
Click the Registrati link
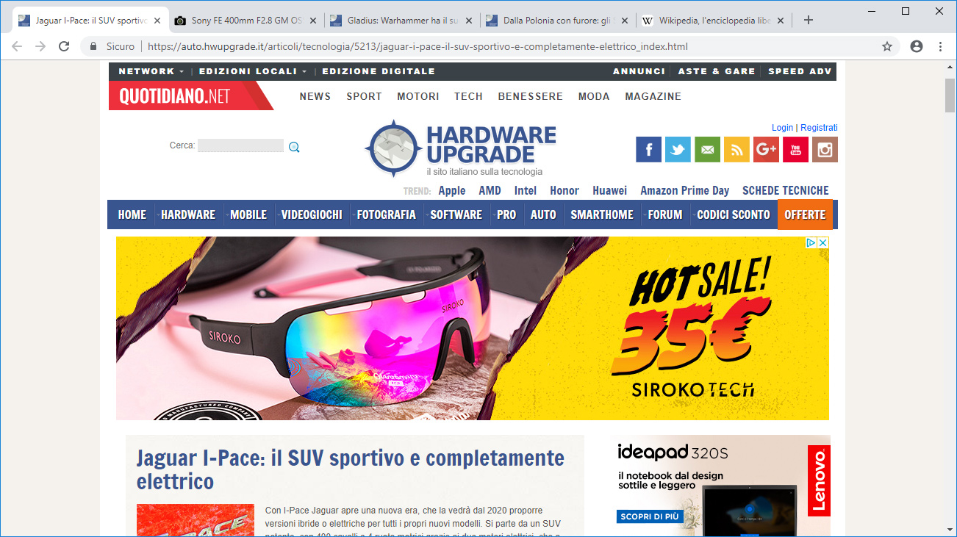pos(819,128)
